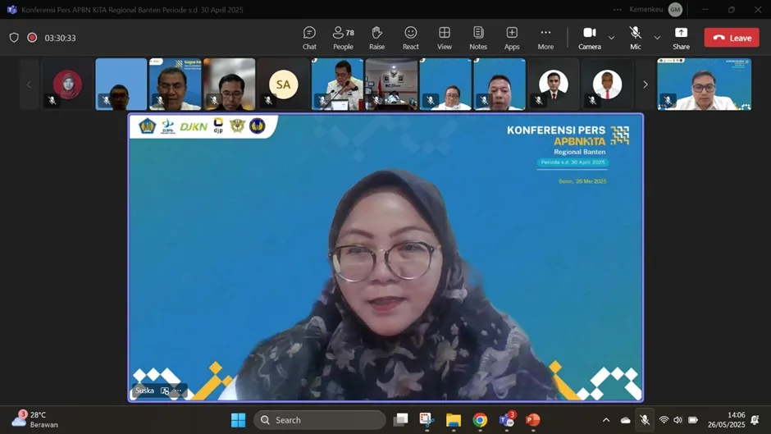Unmute the Mic
Screen dimensions: 771x434
[x=635, y=38]
